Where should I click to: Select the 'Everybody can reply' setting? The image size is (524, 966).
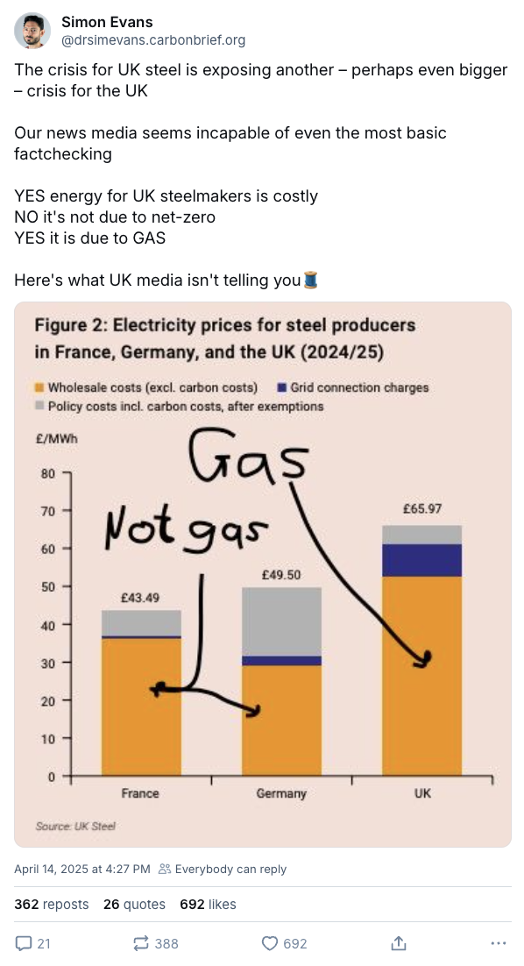pos(231,870)
